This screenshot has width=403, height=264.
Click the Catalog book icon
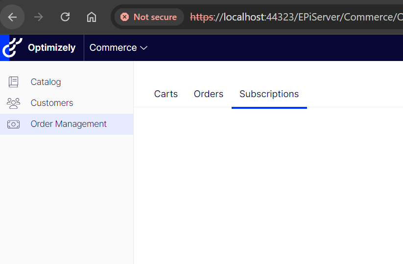pyautogui.click(x=13, y=82)
